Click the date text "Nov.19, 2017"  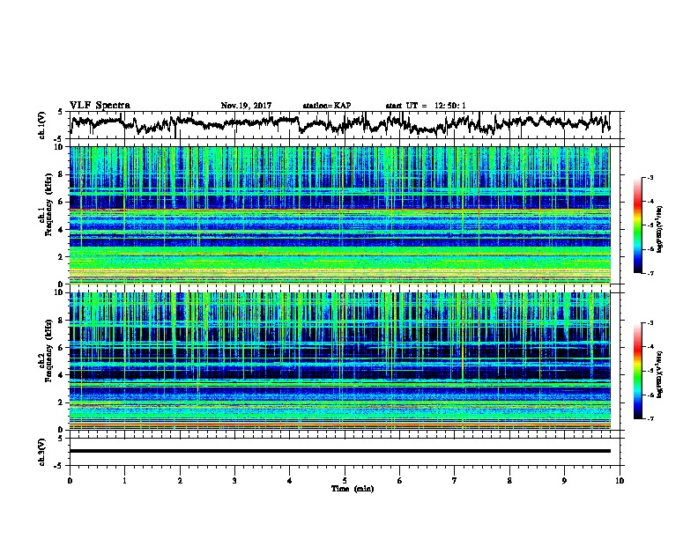(x=246, y=106)
